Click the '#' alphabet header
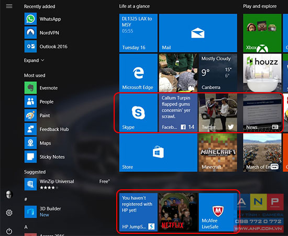This screenshot has width=288, height=236. tap(26, 199)
